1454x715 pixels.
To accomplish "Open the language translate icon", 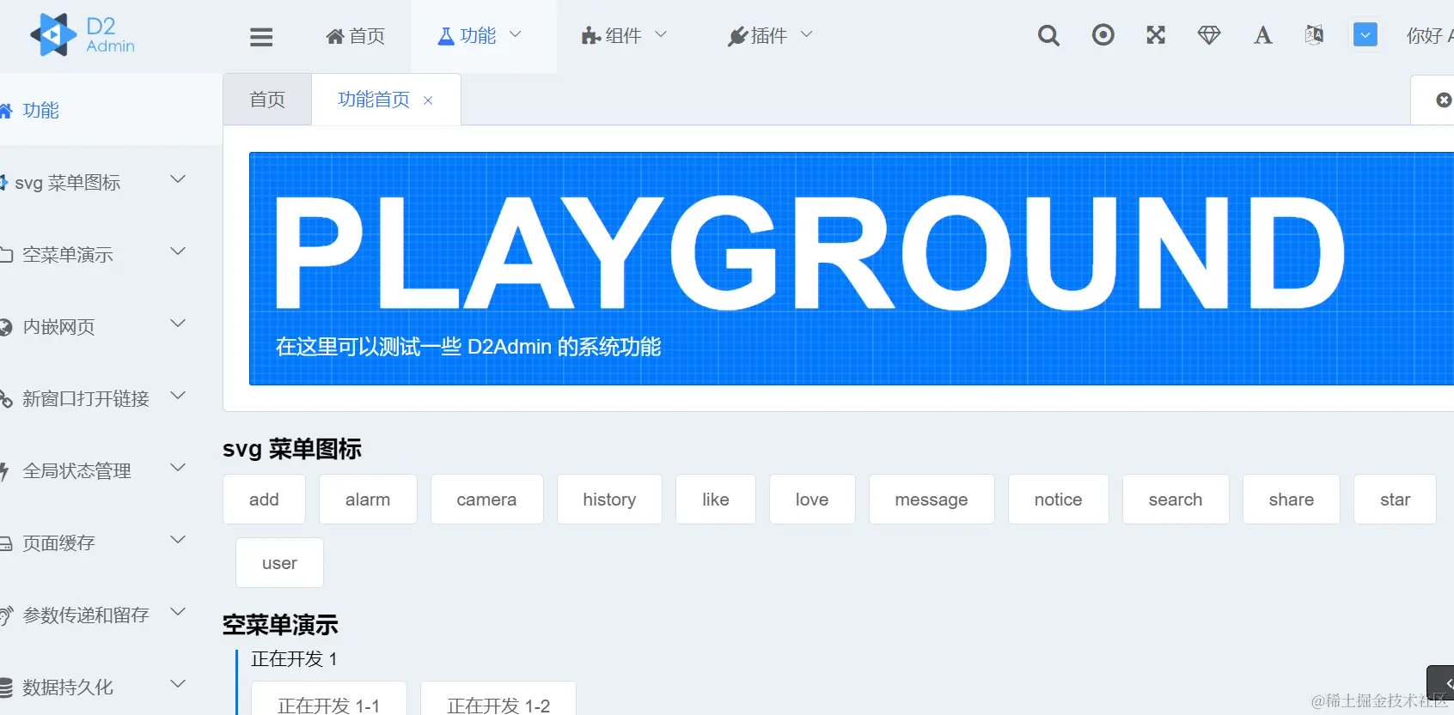I will [1314, 35].
